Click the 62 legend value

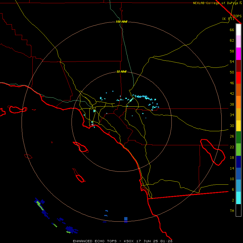click(232, 40)
